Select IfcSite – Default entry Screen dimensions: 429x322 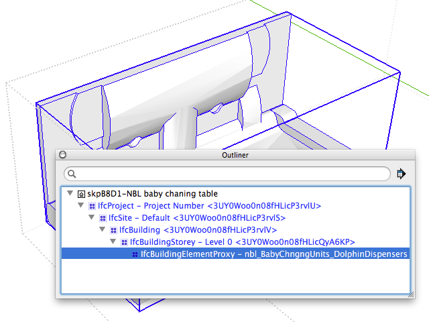[x=197, y=218]
